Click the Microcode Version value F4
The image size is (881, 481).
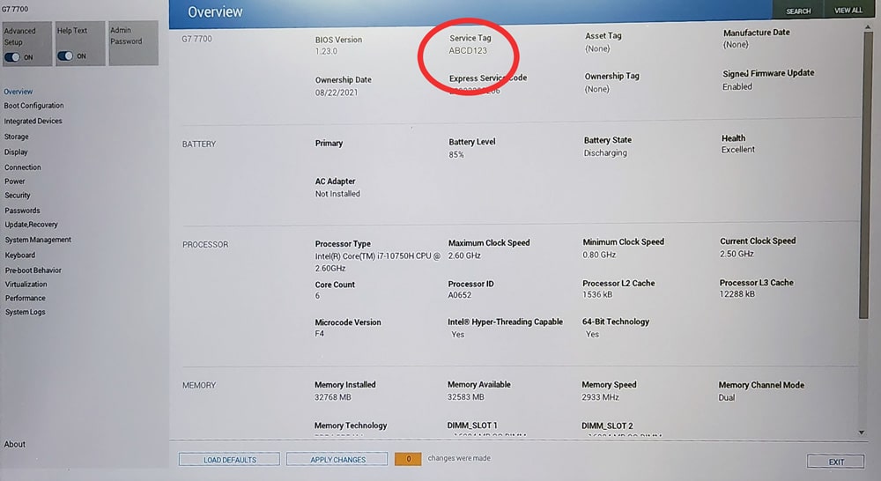pyautogui.click(x=319, y=334)
